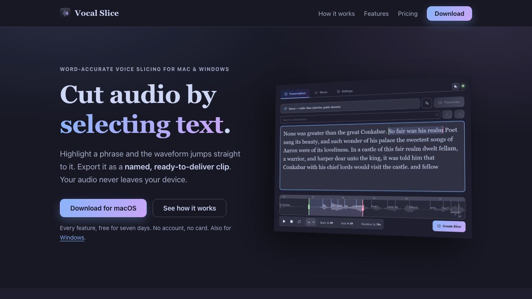Open the Pricing section
This screenshot has height=299, width=532.
click(x=408, y=14)
